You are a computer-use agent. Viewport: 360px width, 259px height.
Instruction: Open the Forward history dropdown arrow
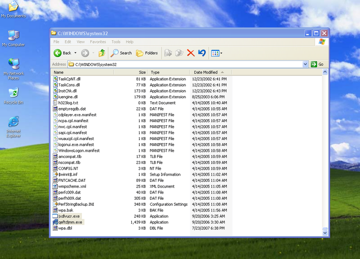[93, 53]
